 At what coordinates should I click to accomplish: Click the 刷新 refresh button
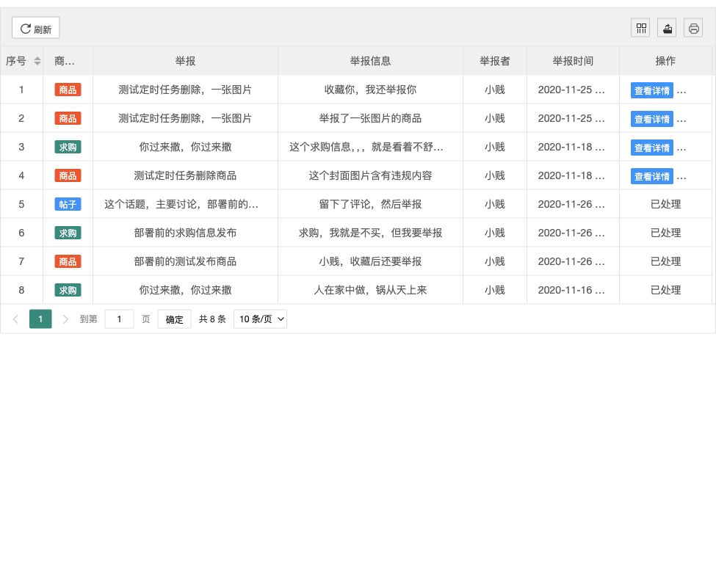point(36,29)
